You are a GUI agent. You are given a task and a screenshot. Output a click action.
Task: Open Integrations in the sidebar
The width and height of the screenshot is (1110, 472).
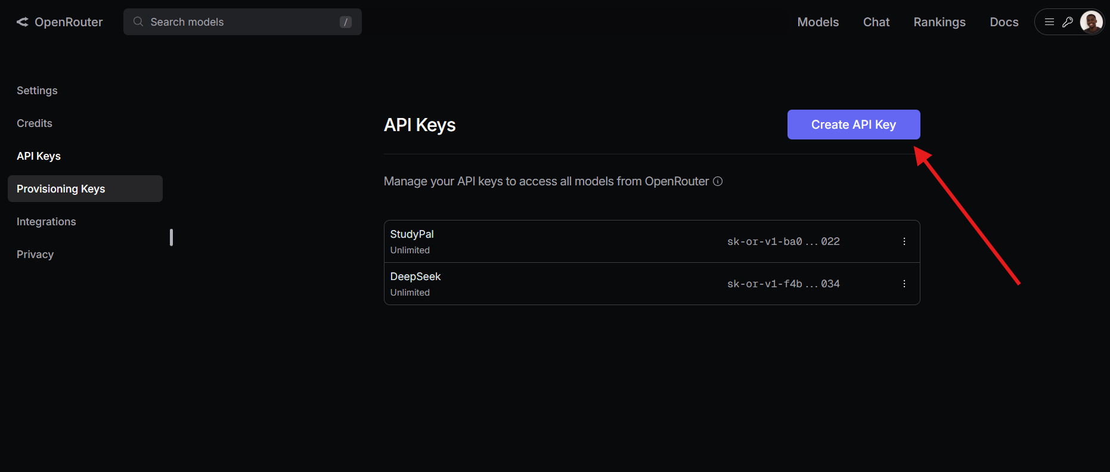pos(46,222)
